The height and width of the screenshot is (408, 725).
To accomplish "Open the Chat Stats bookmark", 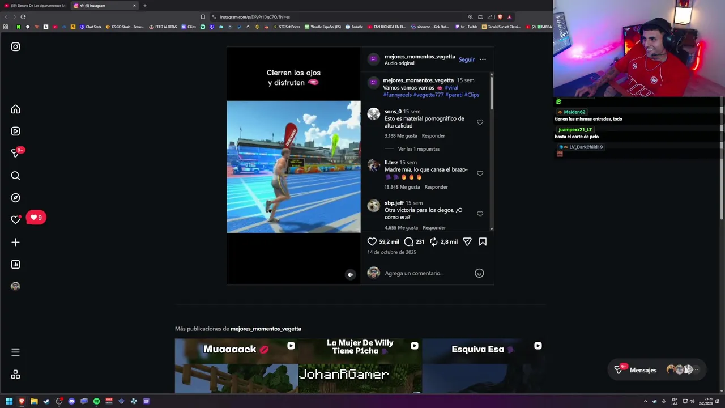I will click(x=90, y=27).
